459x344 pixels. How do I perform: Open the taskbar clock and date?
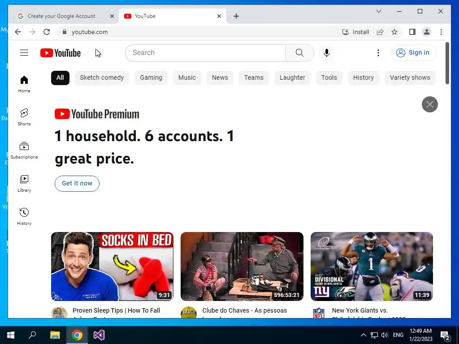pyautogui.click(x=420, y=335)
